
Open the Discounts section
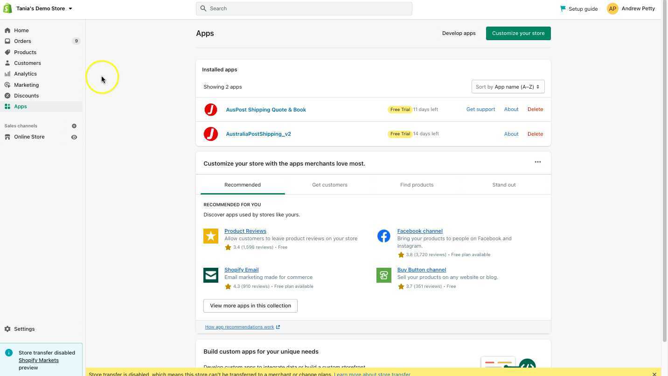click(x=26, y=95)
